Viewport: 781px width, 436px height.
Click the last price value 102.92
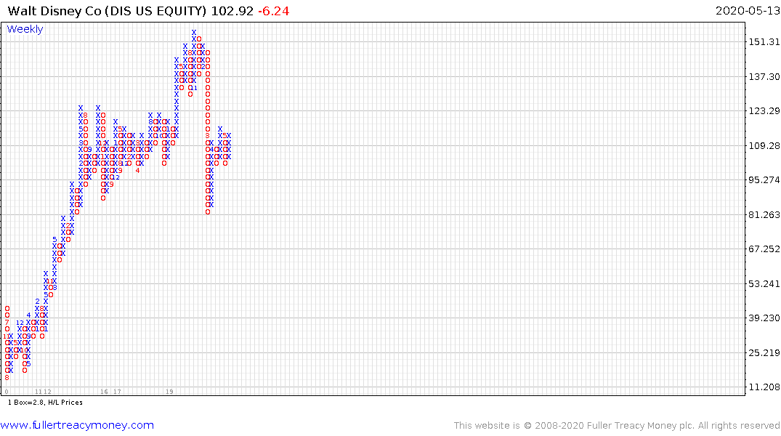pyautogui.click(x=232, y=11)
